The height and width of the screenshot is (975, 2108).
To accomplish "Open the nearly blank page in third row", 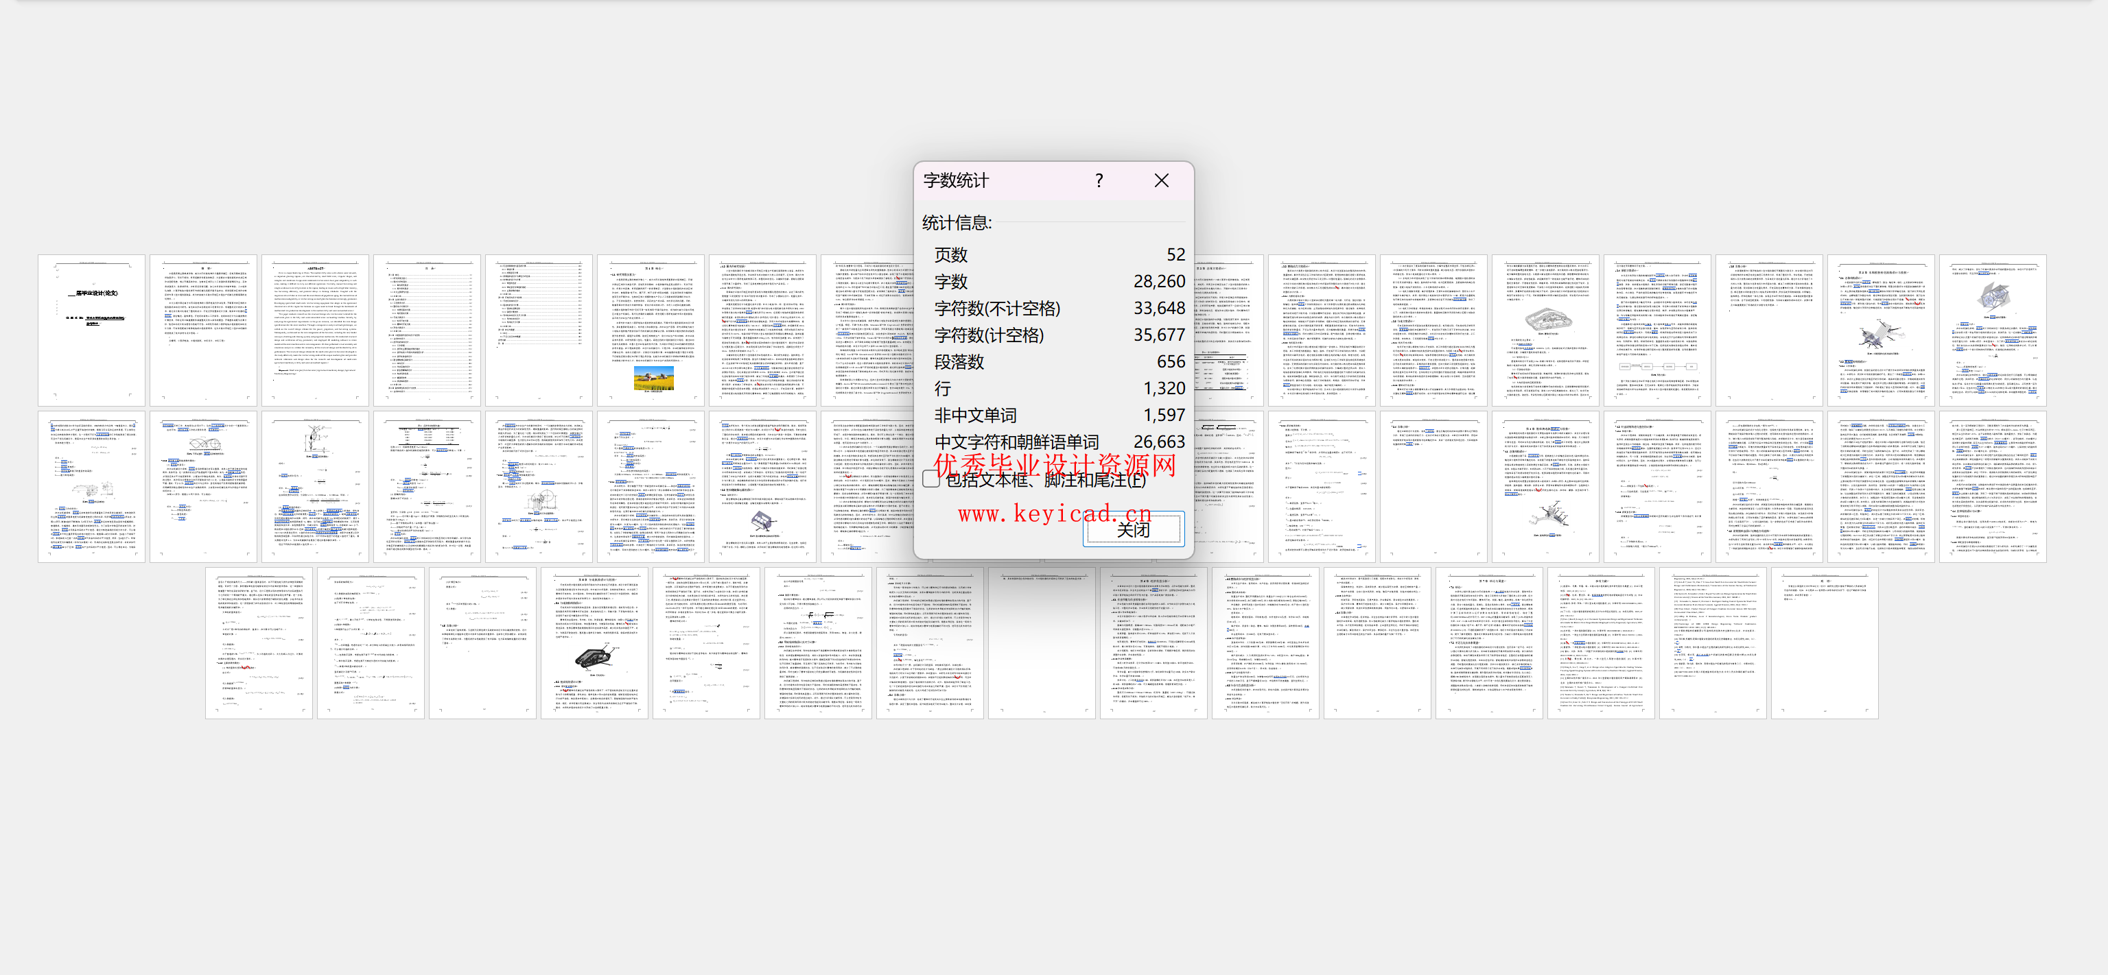I will 1042,644.
